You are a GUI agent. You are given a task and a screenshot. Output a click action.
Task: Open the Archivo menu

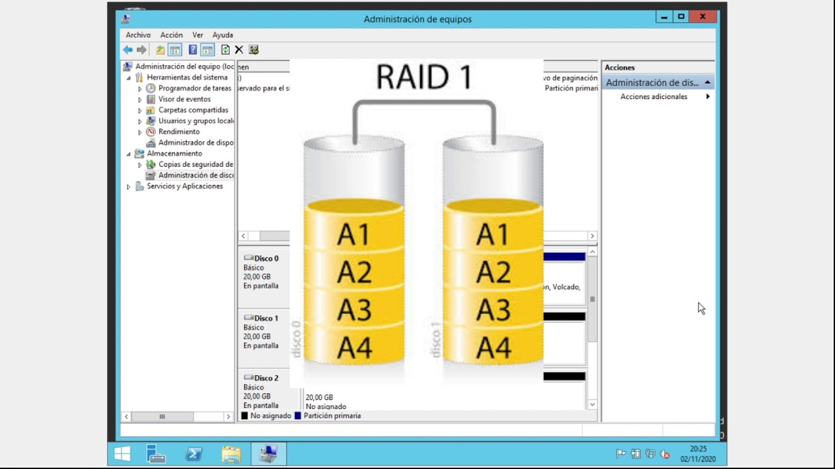(138, 35)
